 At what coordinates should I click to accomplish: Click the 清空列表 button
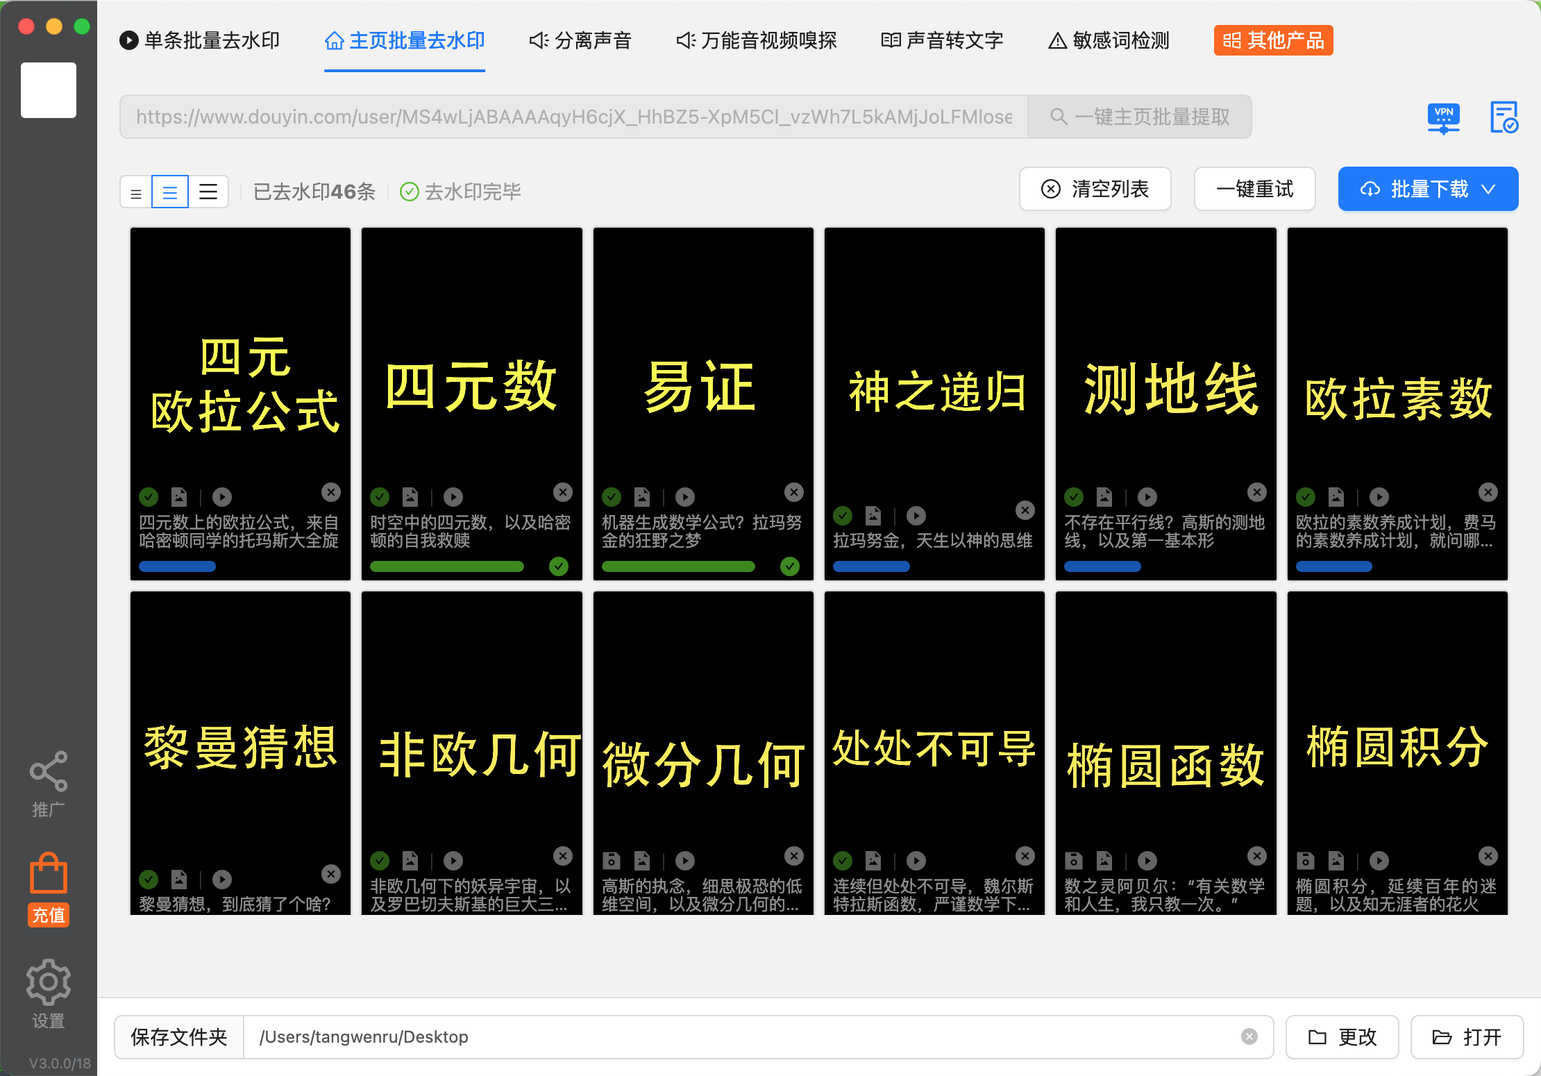(1095, 189)
